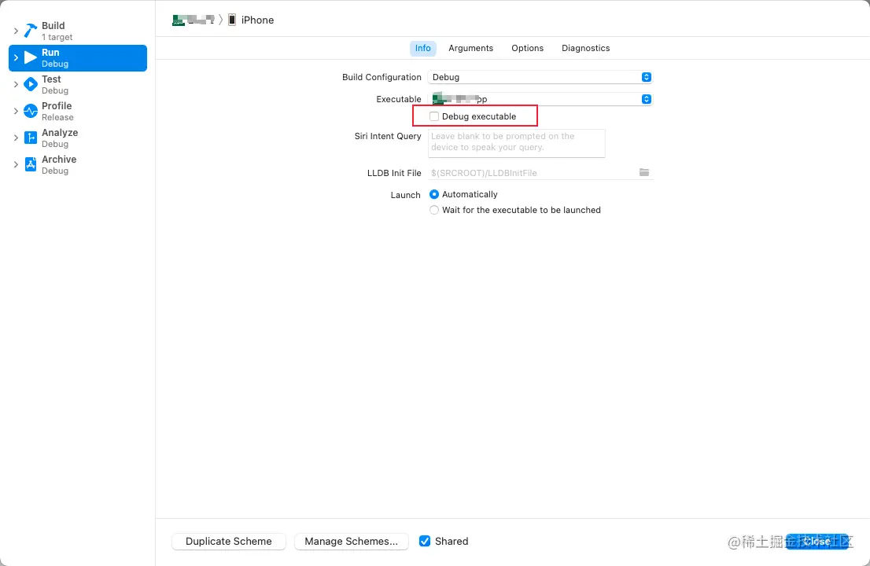Select the Profile Release row text
The width and height of the screenshot is (870, 566).
57,111
